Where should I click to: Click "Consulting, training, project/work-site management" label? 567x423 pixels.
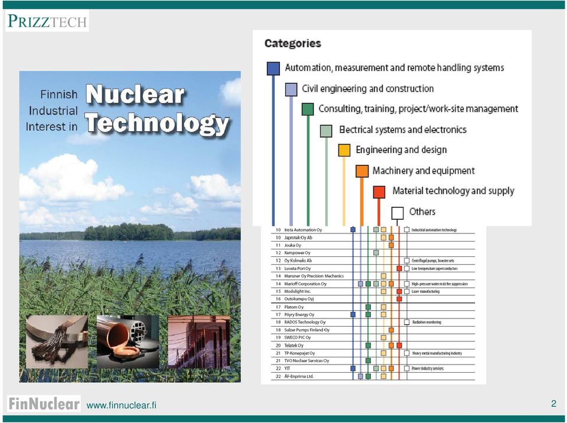tap(418, 109)
